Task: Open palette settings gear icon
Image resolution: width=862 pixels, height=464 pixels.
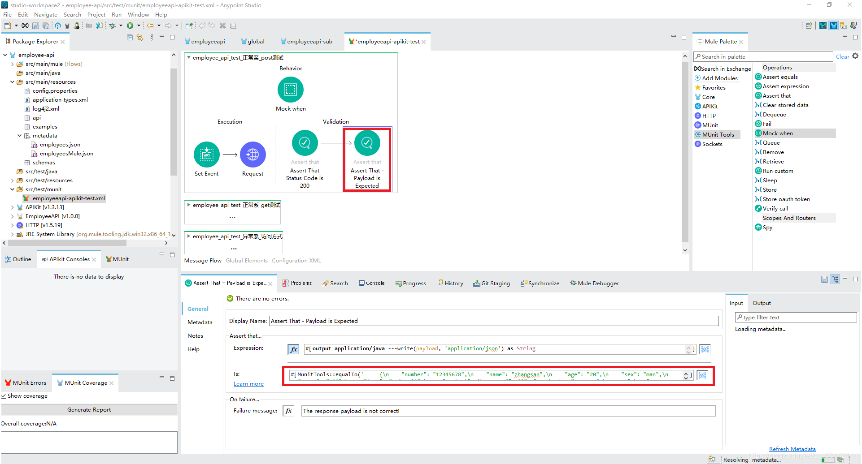Action: [855, 56]
